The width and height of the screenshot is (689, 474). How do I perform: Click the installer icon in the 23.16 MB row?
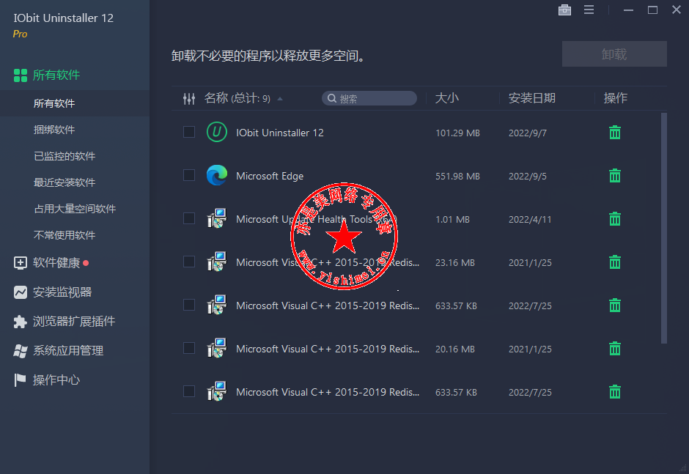click(217, 262)
